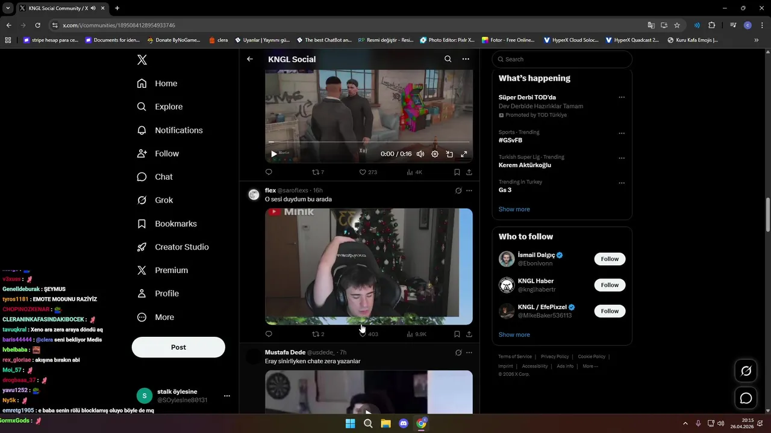Open flex's profile avatar
771x433 pixels.
click(254, 194)
